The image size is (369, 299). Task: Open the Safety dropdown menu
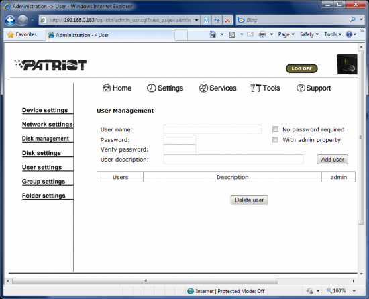(309, 34)
